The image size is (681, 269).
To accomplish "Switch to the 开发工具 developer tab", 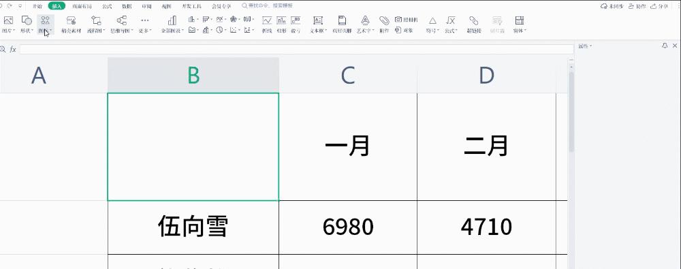I will [191, 6].
